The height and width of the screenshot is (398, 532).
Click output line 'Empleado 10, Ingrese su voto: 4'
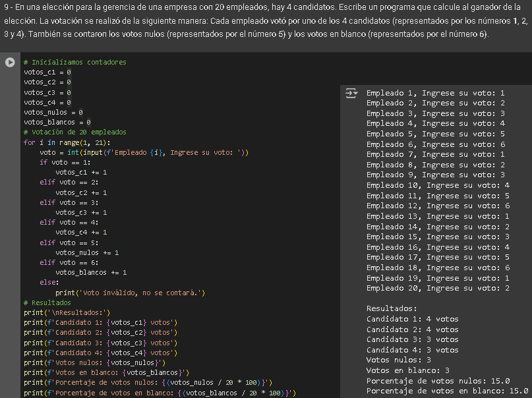pyautogui.click(x=438, y=185)
